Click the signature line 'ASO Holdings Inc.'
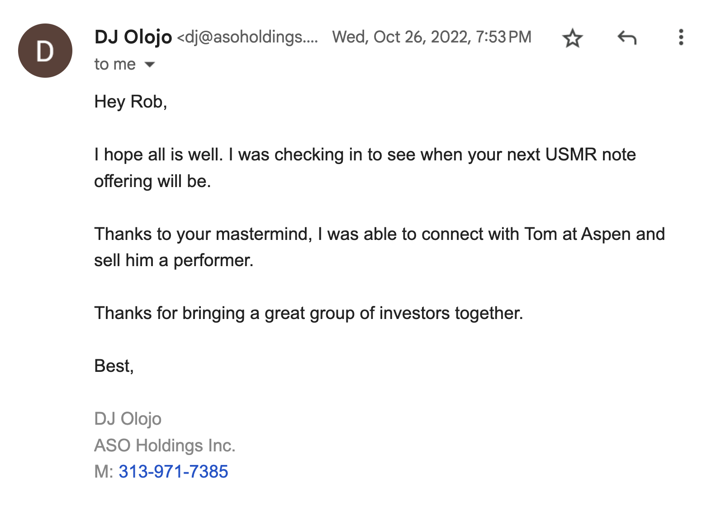Viewport: 721px width, 516px height. [x=165, y=446]
